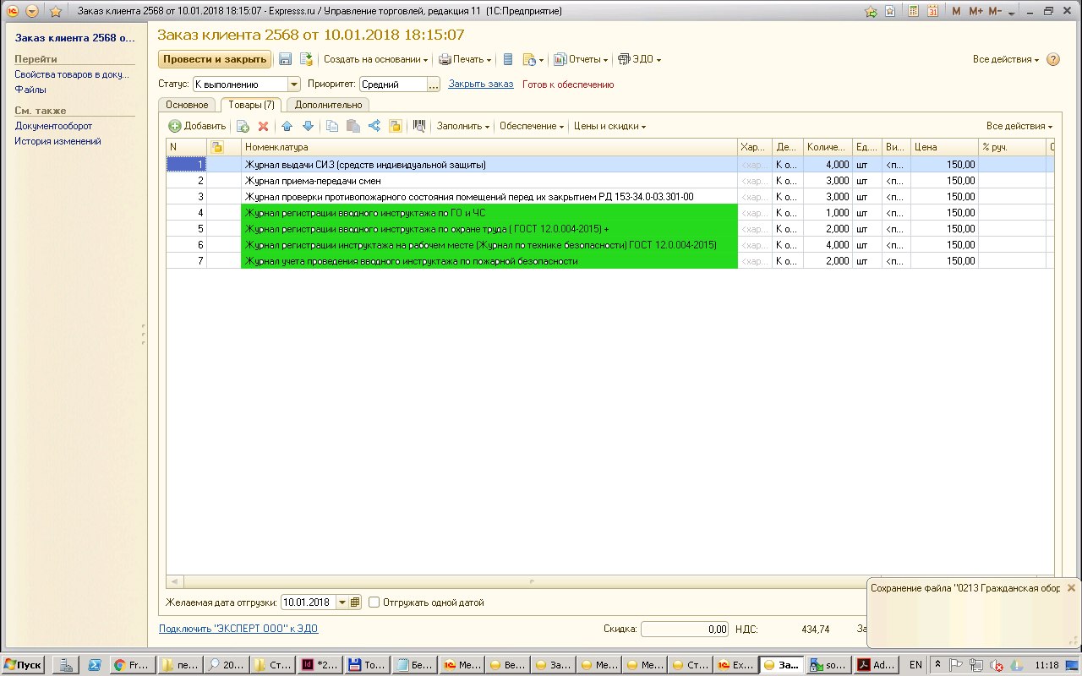Open calendar picker for desired shipment date
1082x676 pixels.
tap(355, 602)
